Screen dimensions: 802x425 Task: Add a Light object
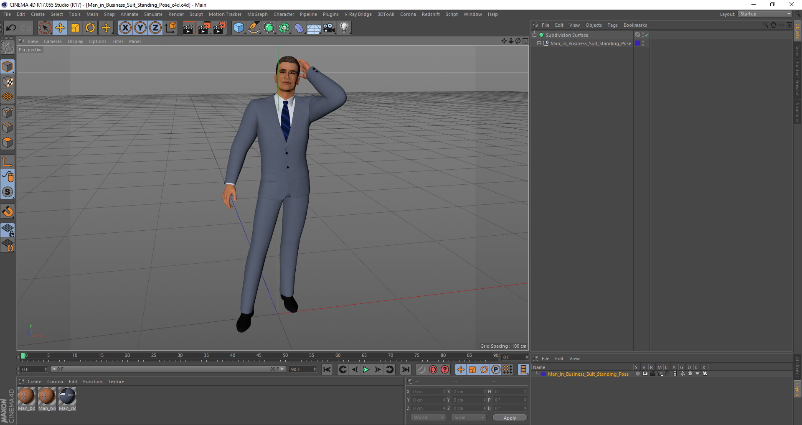tap(344, 28)
